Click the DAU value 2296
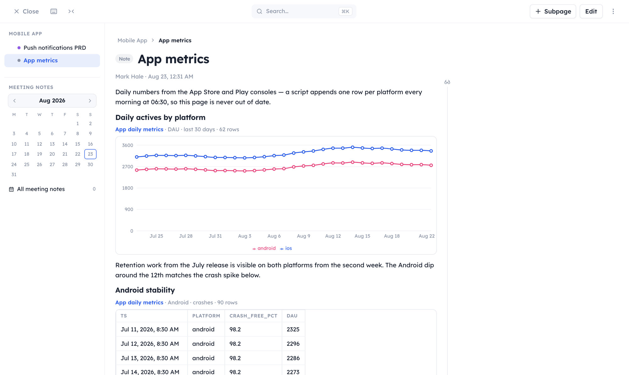The image size is (629, 375). pos(293,344)
